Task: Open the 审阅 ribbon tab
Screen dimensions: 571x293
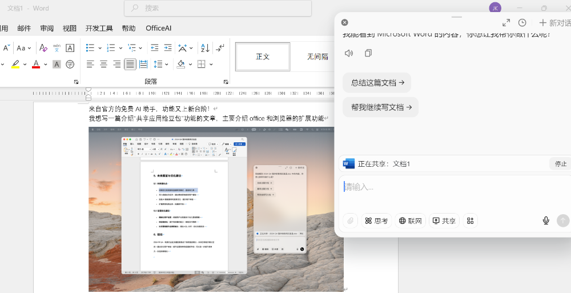Action: click(x=47, y=28)
